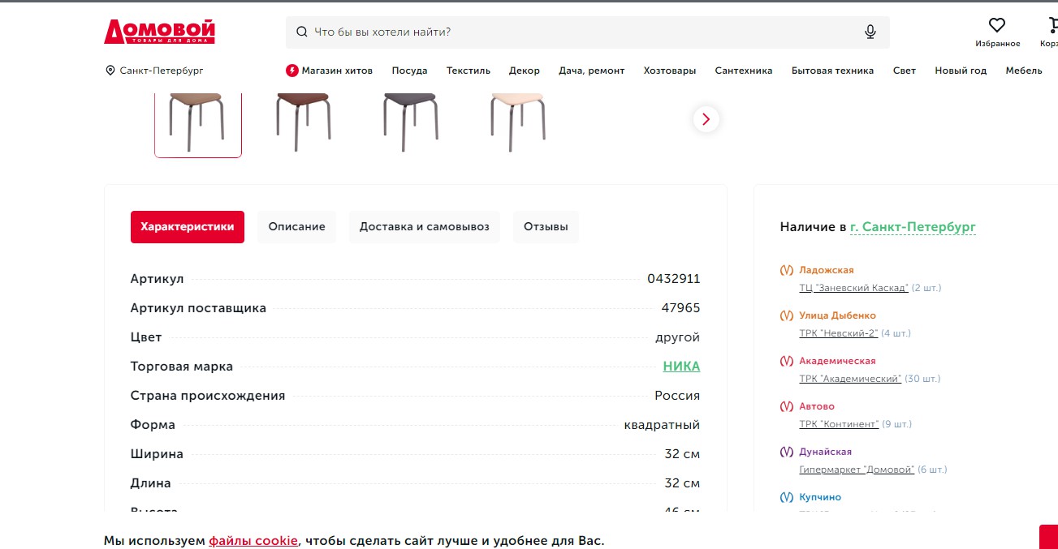Open the Доставка и самовывоз tab

click(x=425, y=227)
